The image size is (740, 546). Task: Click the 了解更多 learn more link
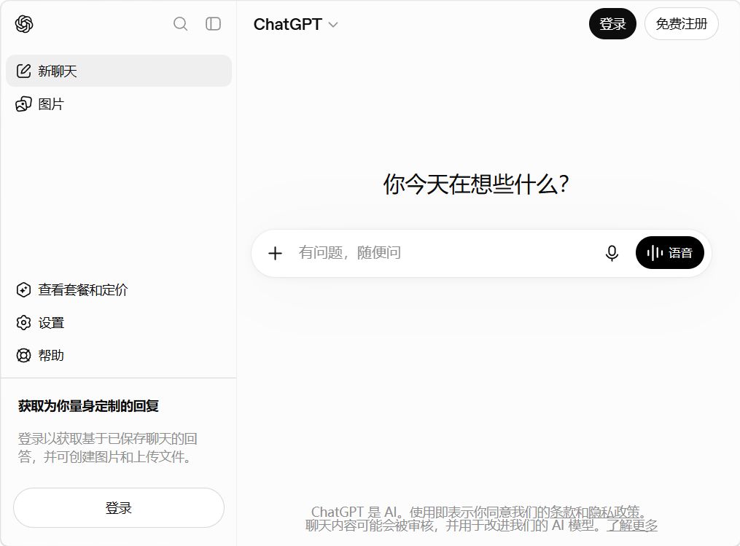(632, 526)
